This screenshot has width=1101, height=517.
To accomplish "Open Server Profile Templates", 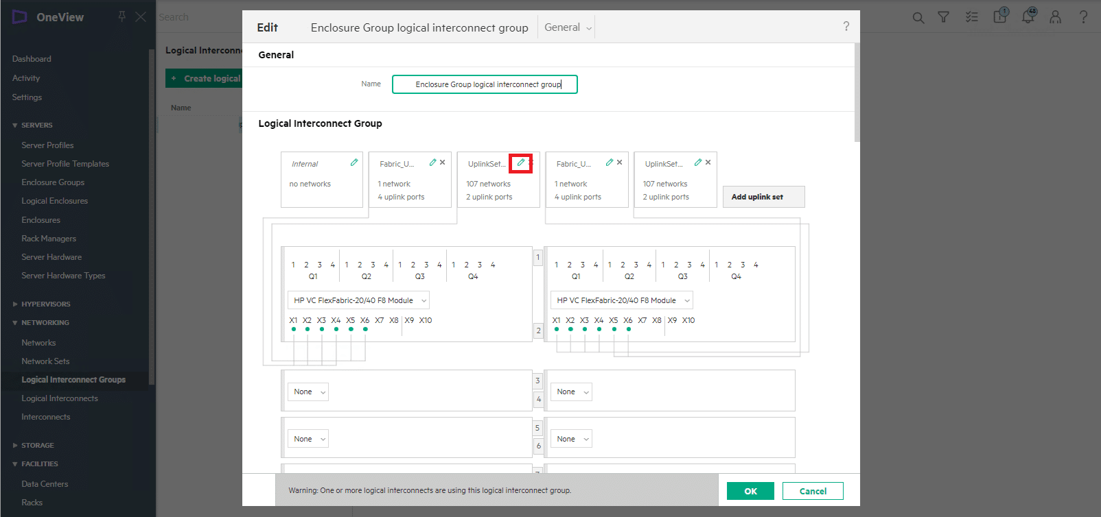I will click(x=65, y=164).
